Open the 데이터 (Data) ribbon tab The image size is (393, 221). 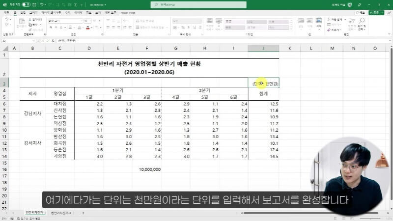tap(78, 13)
